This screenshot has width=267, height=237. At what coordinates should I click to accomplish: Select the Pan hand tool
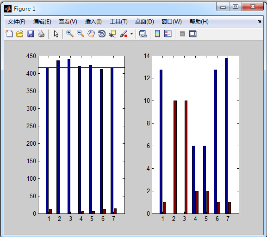coord(91,34)
